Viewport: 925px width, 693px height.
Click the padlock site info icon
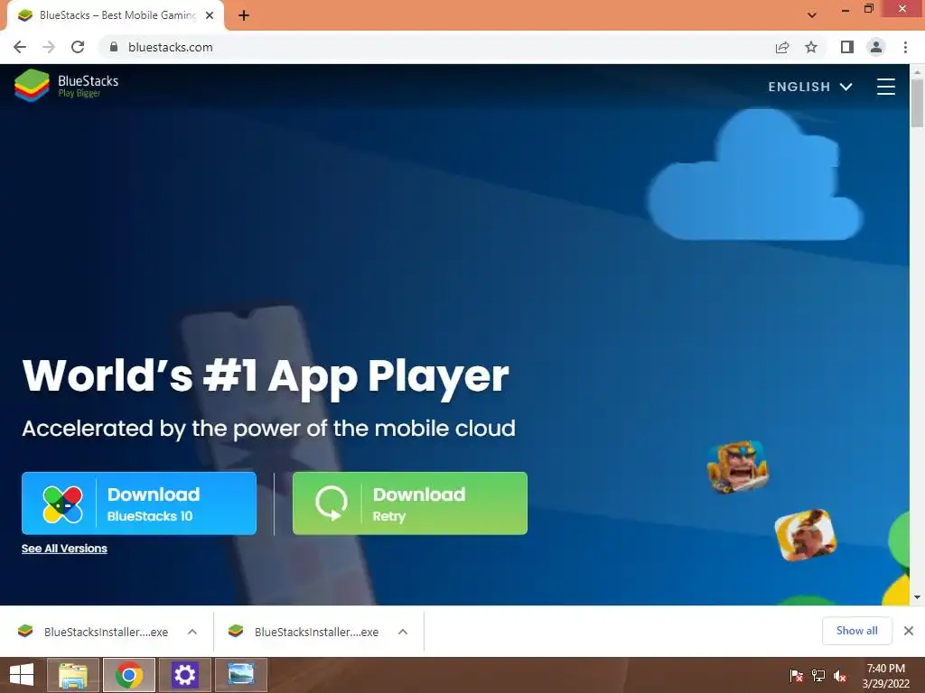pyautogui.click(x=114, y=47)
